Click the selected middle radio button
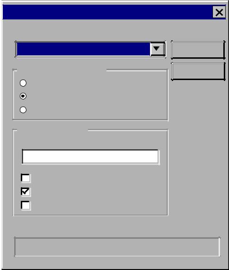Screen dimensions: 229x270 [23, 96]
